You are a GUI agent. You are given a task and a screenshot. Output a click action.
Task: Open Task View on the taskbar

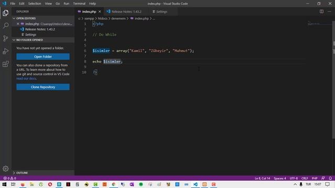[x=13, y=184]
